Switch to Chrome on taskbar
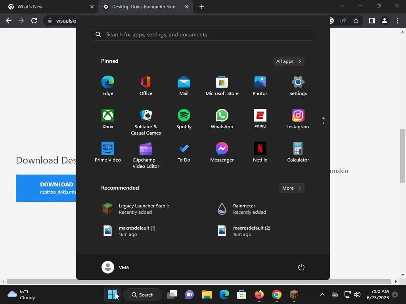This screenshot has width=406, height=304. pyautogui.click(x=276, y=294)
